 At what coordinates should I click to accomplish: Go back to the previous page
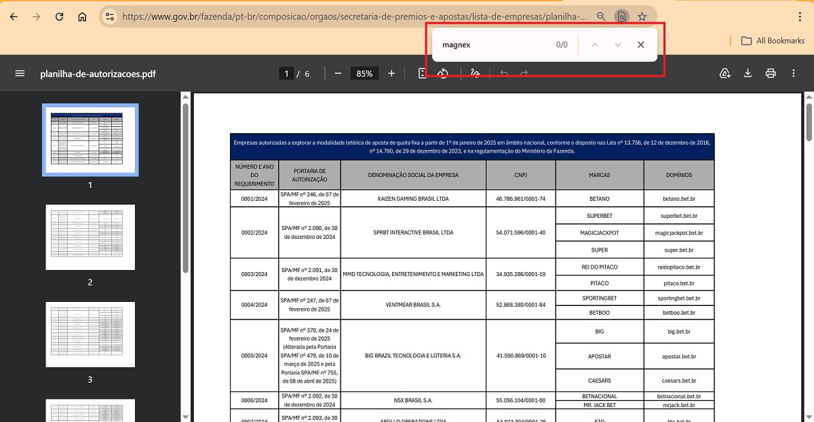click(14, 17)
